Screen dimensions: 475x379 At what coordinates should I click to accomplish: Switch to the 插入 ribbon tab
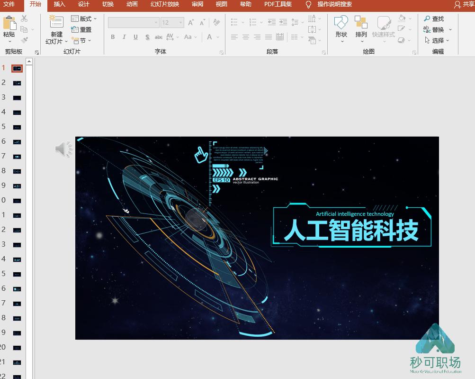click(x=59, y=5)
